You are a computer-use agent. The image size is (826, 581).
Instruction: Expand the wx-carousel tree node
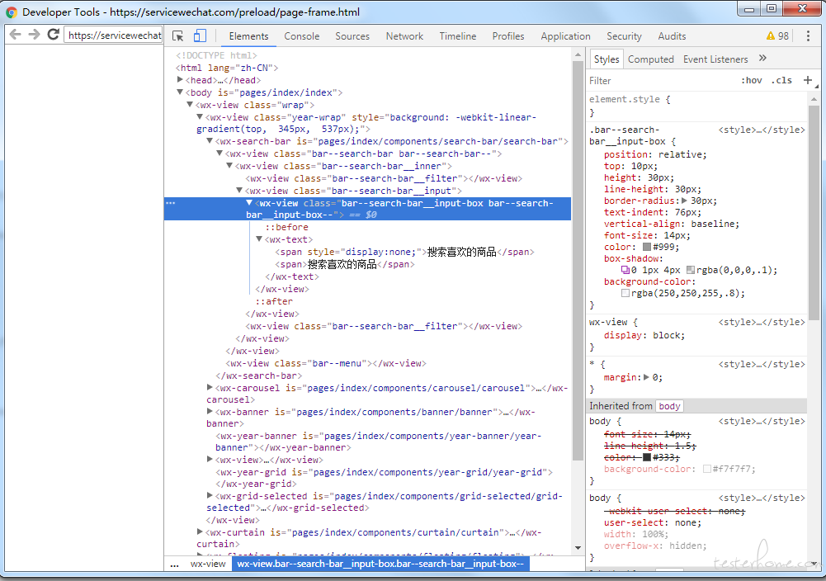click(x=210, y=387)
